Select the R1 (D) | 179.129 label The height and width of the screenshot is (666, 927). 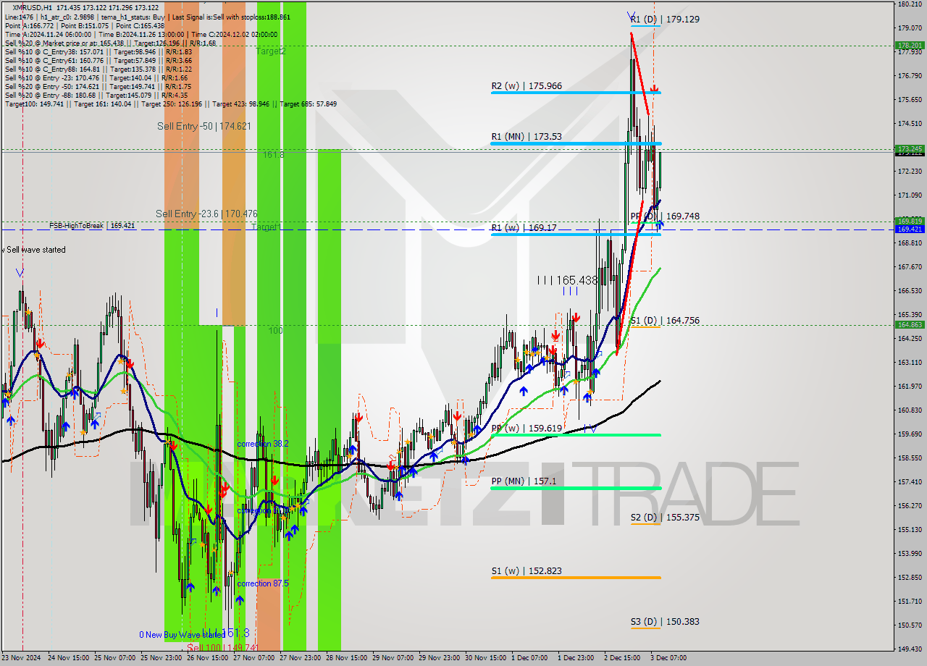click(x=664, y=20)
